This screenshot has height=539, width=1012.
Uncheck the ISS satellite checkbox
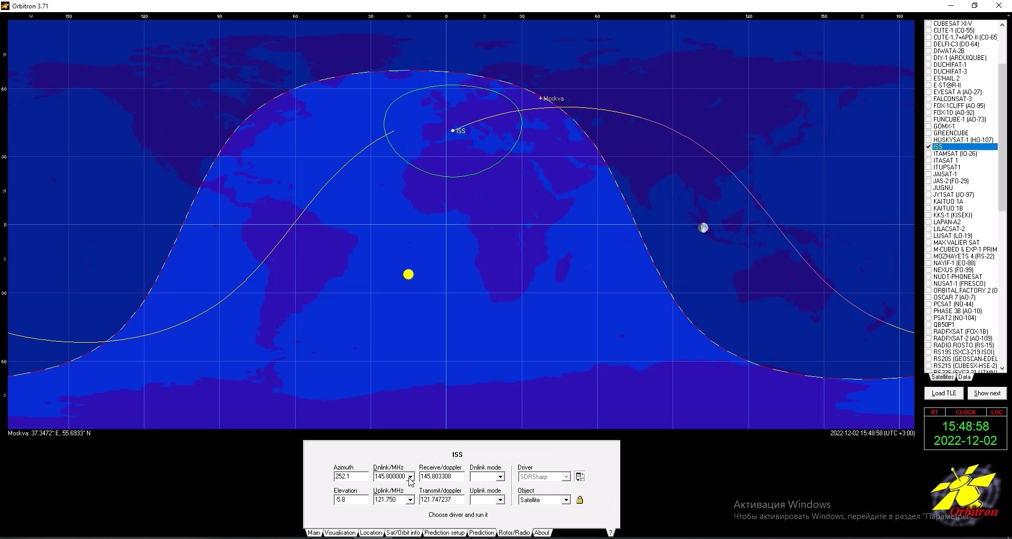click(928, 146)
